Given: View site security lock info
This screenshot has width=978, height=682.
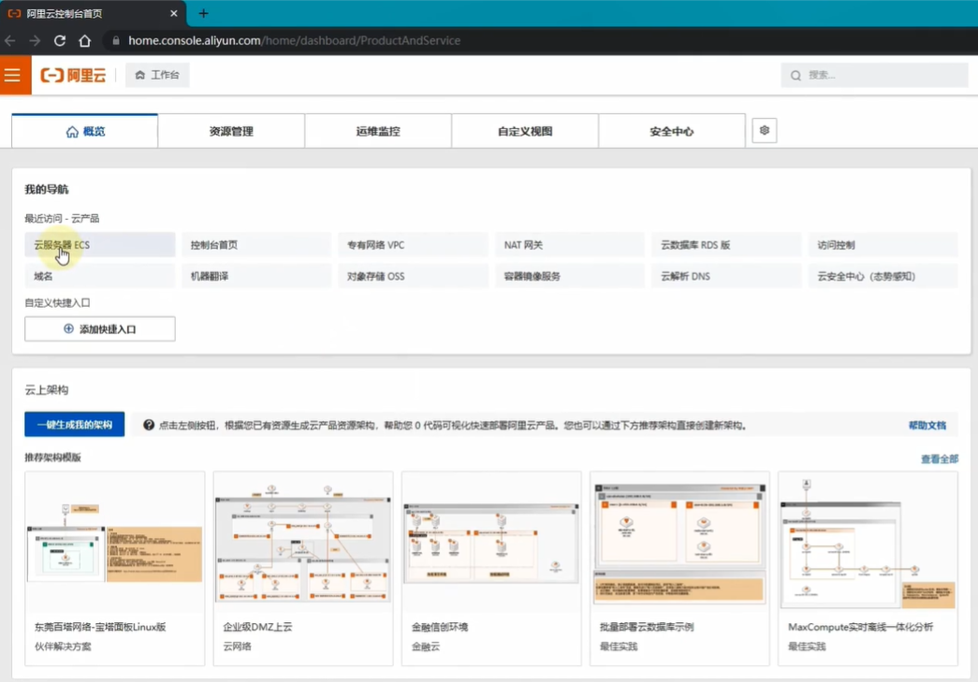Looking at the screenshot, I should [x=116, y=40].
